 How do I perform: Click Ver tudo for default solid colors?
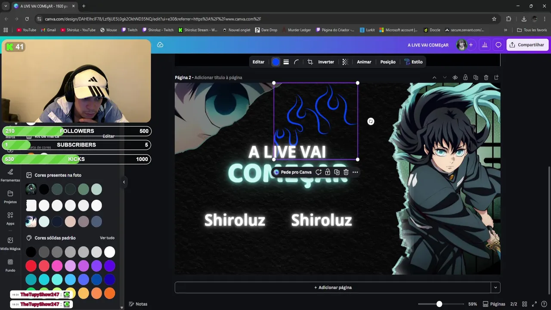[x=107, y=238]
